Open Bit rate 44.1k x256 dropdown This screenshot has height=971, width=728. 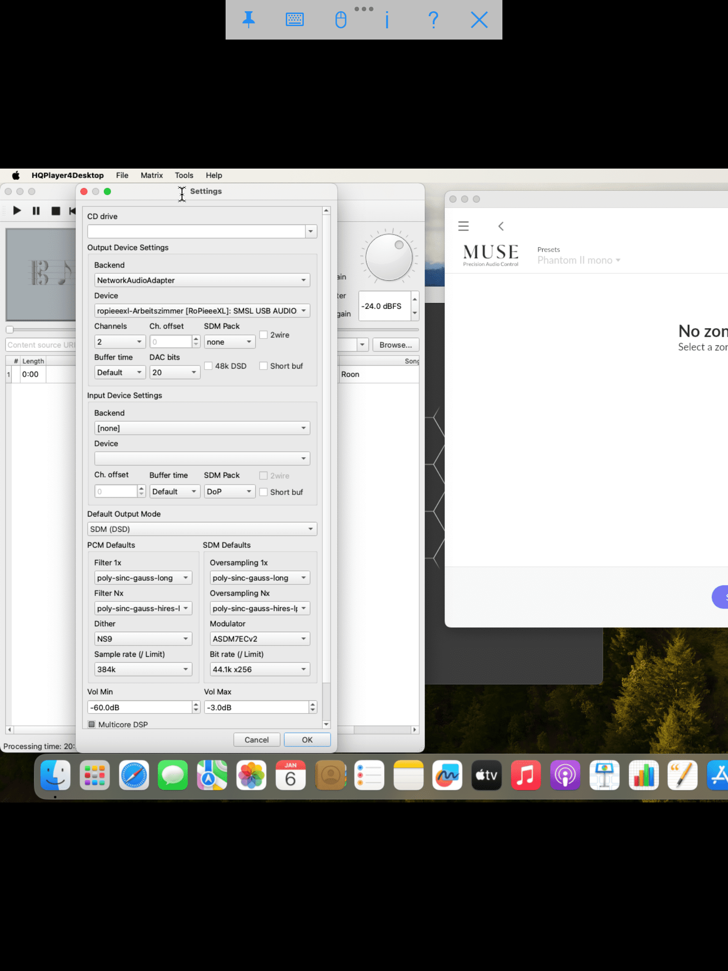tap(260, 669)
